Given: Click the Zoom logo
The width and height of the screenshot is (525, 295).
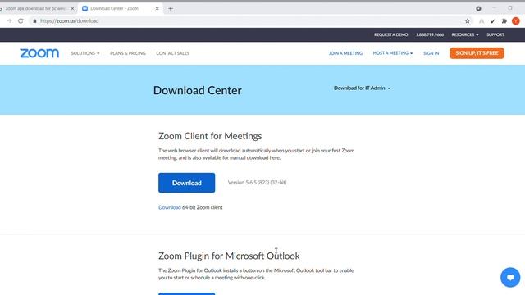Looking at the screenshot, I should 39,53.
